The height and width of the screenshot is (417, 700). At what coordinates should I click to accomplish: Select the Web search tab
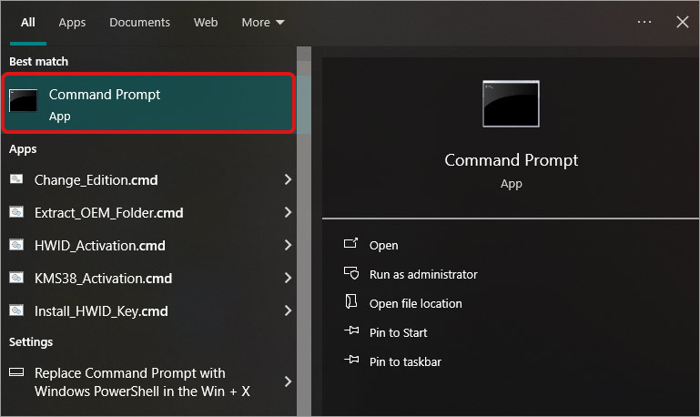[x=206, y=22]
